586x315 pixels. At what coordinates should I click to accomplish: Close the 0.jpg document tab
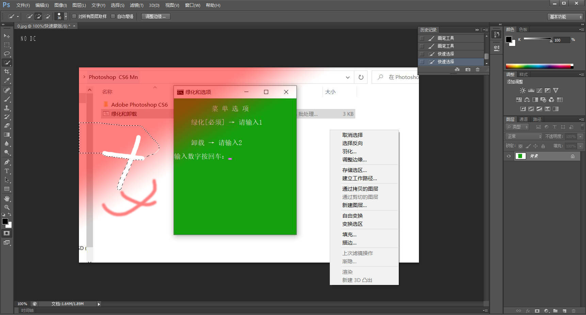coord(74,26)
